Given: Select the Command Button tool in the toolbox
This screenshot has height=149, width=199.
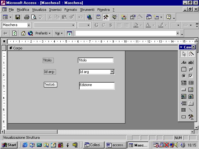Looking at the screenshot, I should [184, 90].
